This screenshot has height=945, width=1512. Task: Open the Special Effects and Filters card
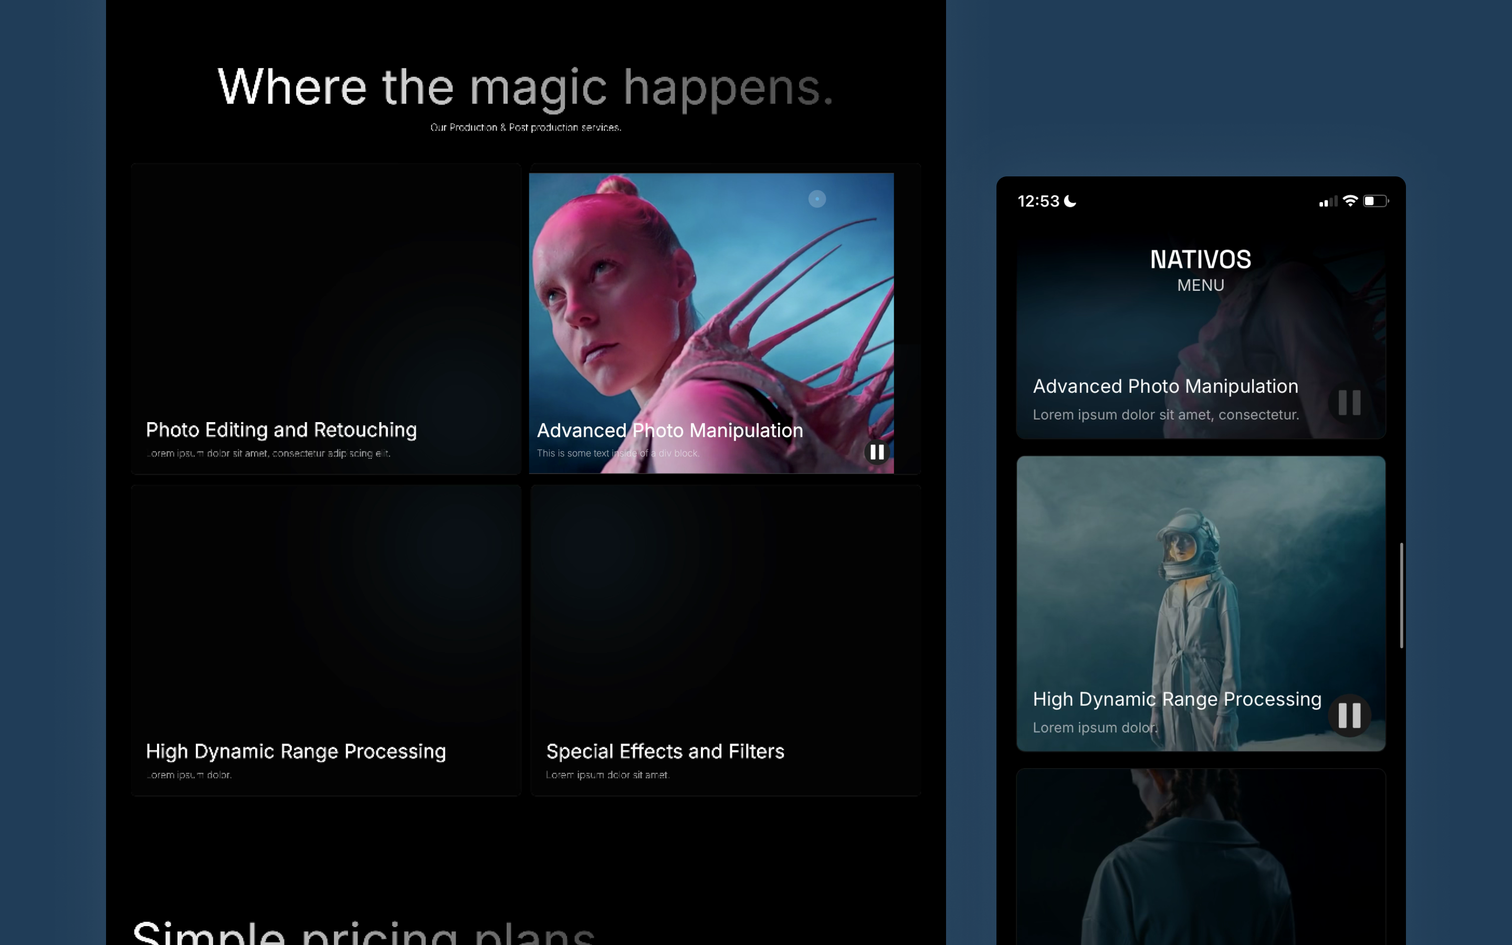(x=724, y=640)
